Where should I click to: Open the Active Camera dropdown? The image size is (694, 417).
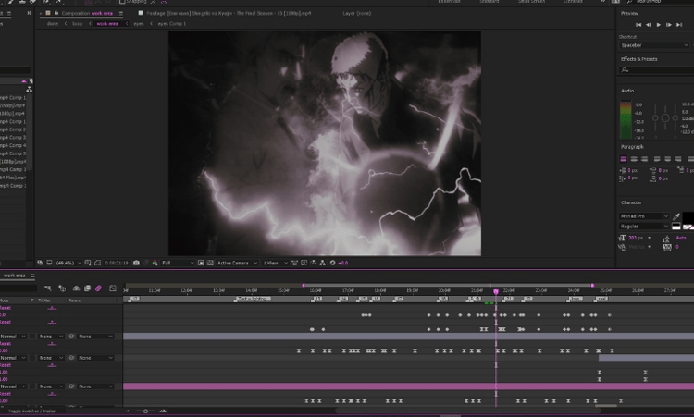(x=237, y=263)
